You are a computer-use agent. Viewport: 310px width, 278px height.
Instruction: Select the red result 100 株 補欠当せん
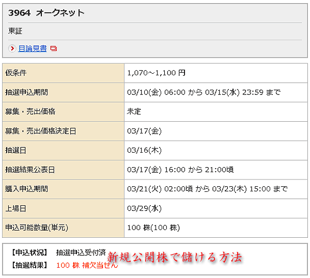point(87,265)
